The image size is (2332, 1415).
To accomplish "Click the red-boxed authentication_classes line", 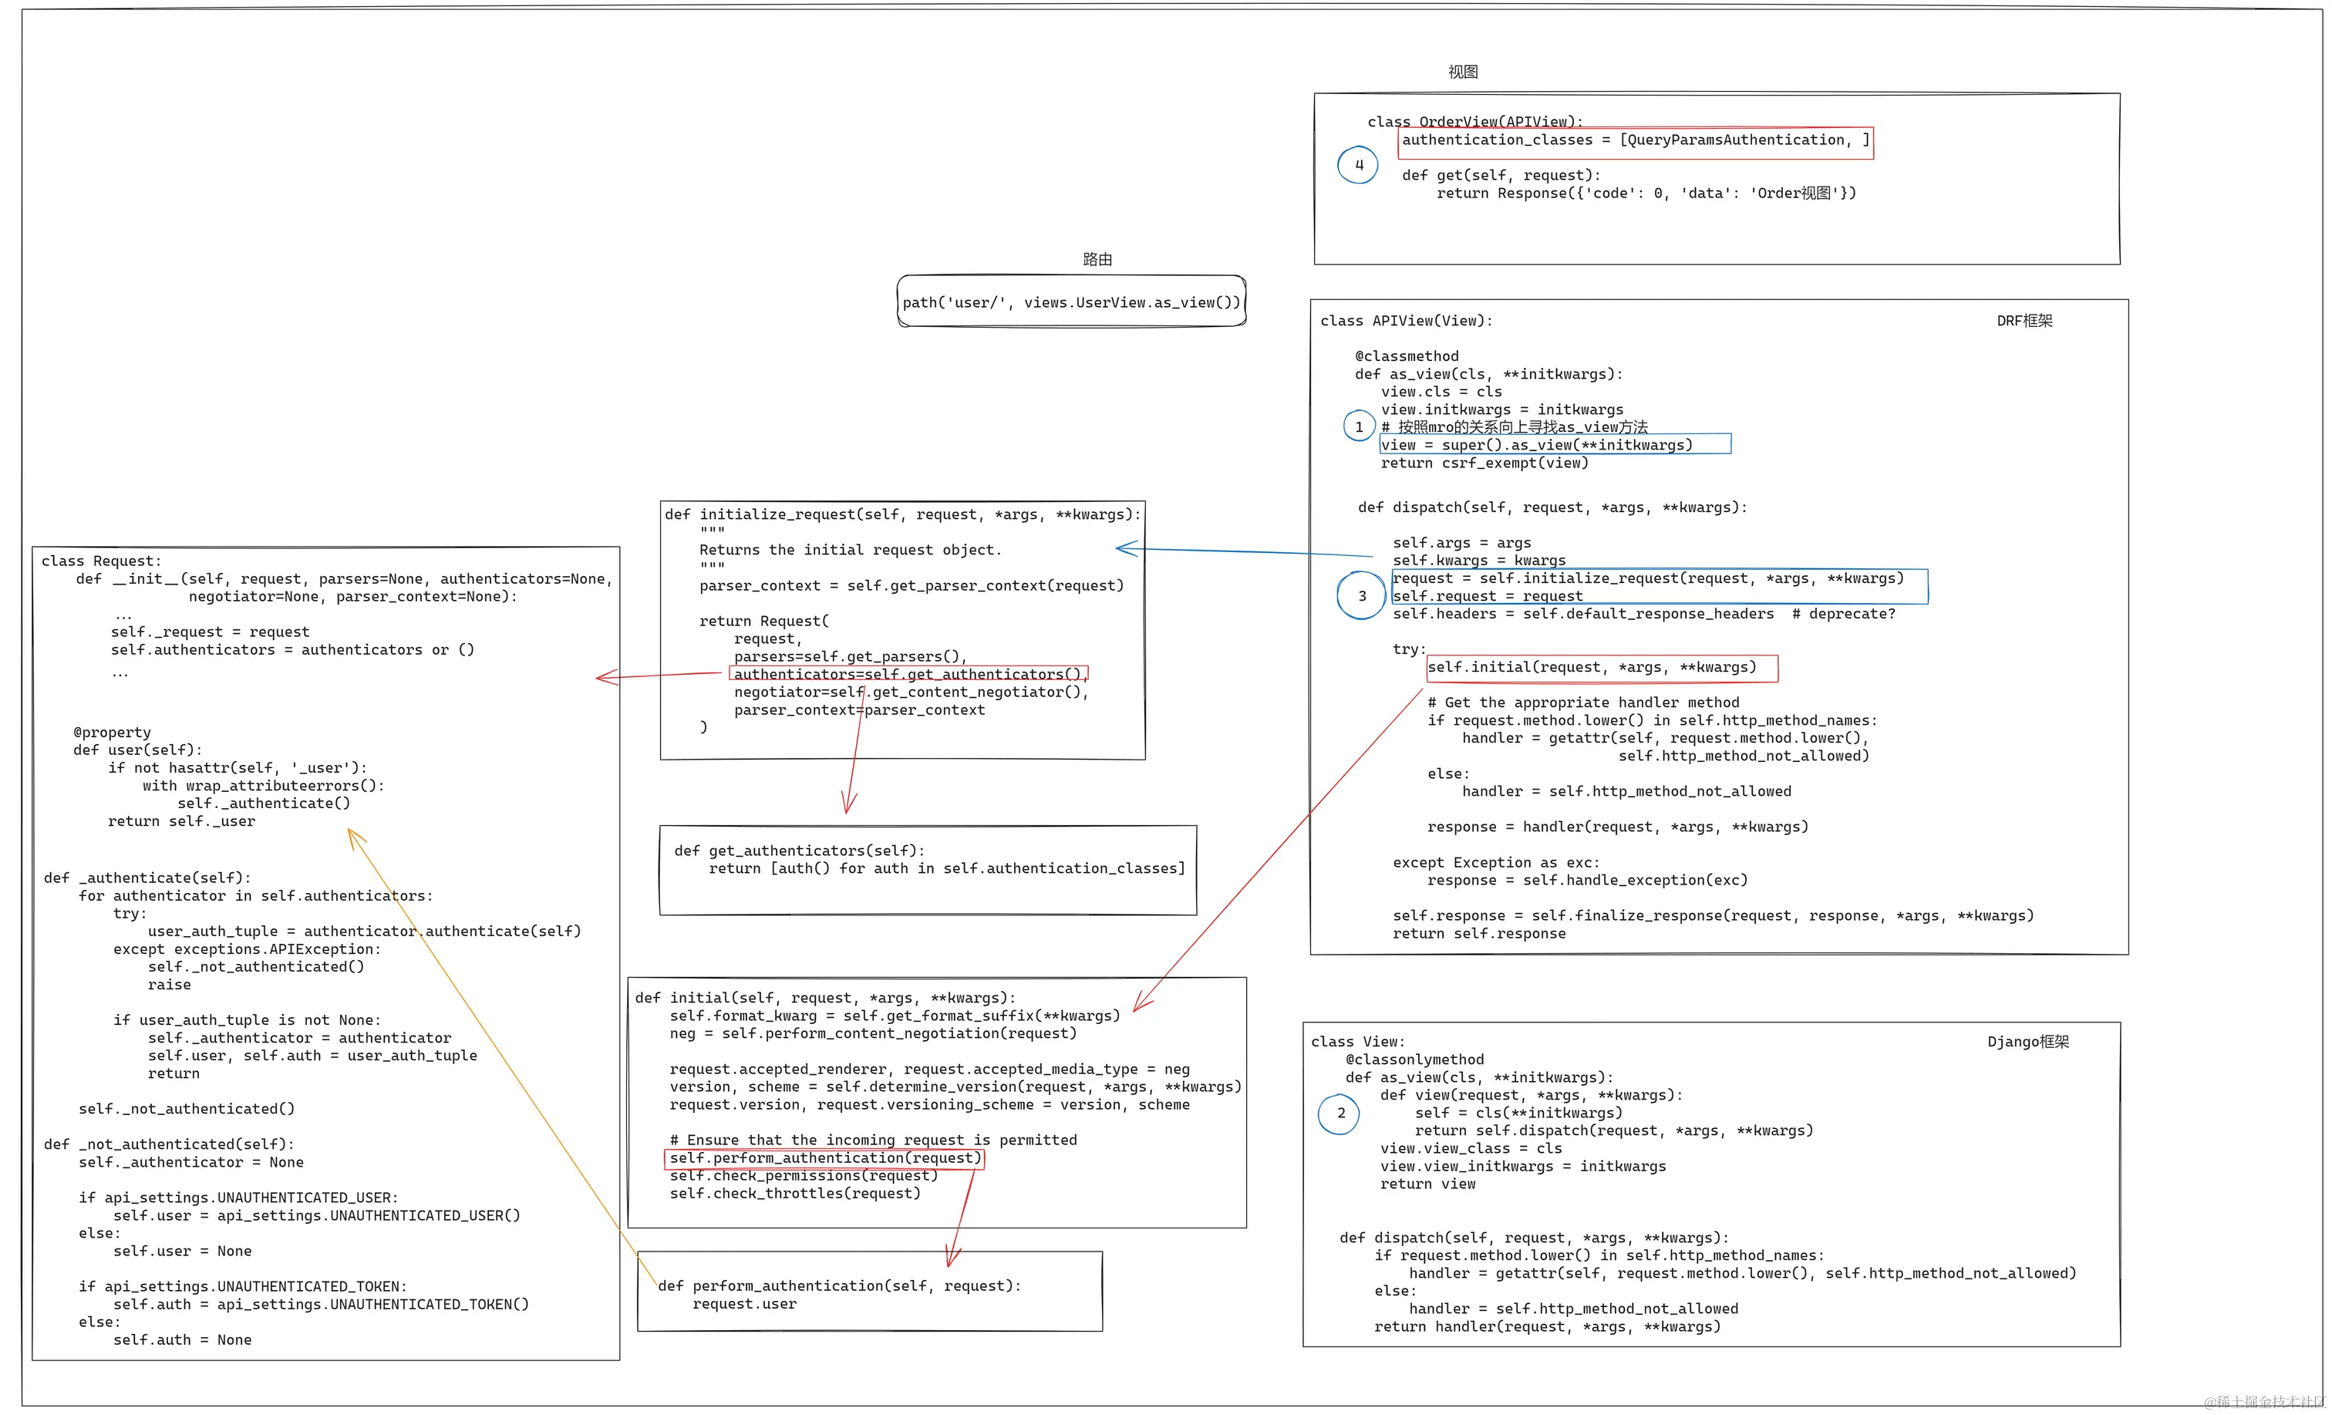I will coord(1635,141).
